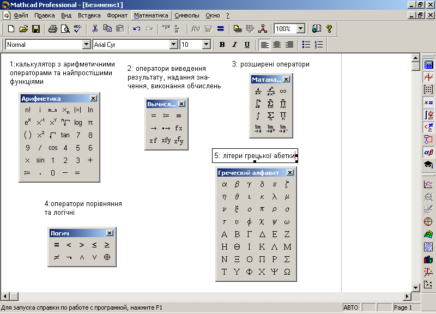Expand the 100% zoom dropdown
The width and height of the screenshot is (436, 314).
pyautogui.click(x=301, y=29)
